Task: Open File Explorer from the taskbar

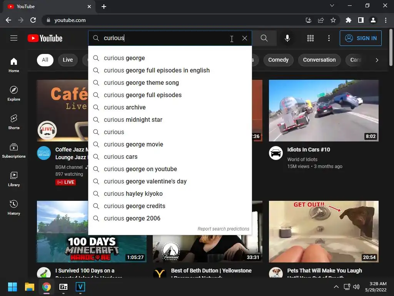Action: point(29,287)
